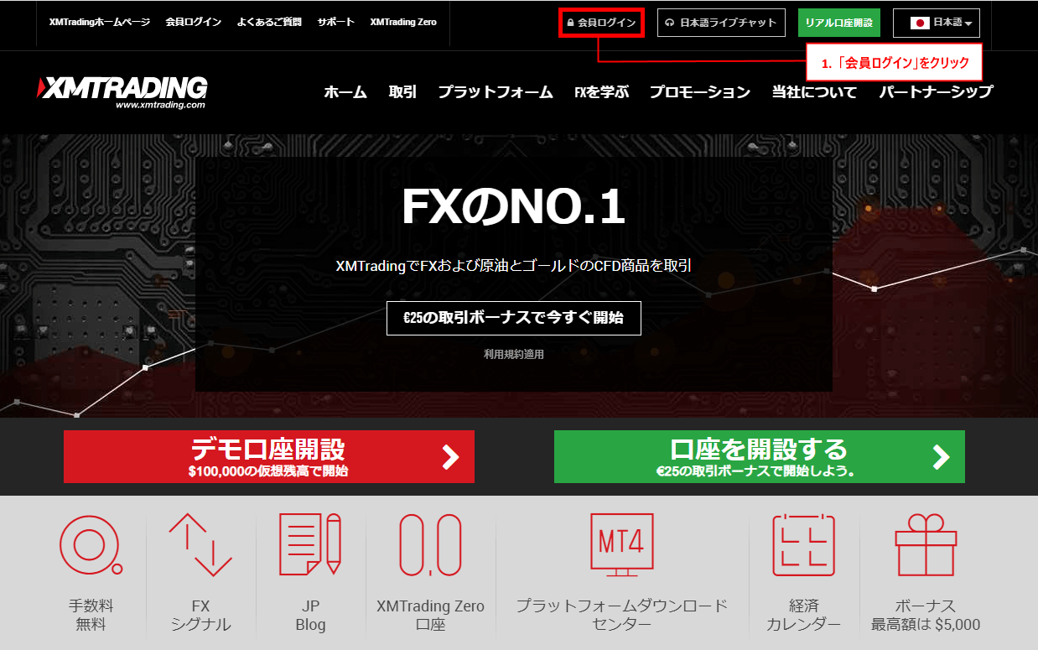Open the パートナーシップ menu item
This screenshot has width=1038, height=650.
pyautogui.click(x=935, y=92)
